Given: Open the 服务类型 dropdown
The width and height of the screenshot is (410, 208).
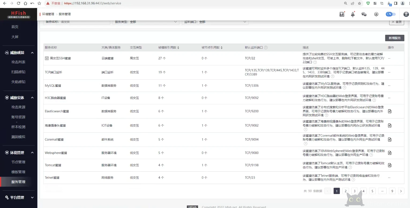Looking at the screenshot, I should click(x=146, y=22).
